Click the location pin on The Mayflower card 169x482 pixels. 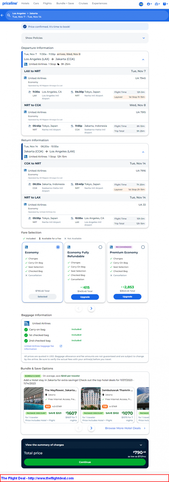coord(46,395)
